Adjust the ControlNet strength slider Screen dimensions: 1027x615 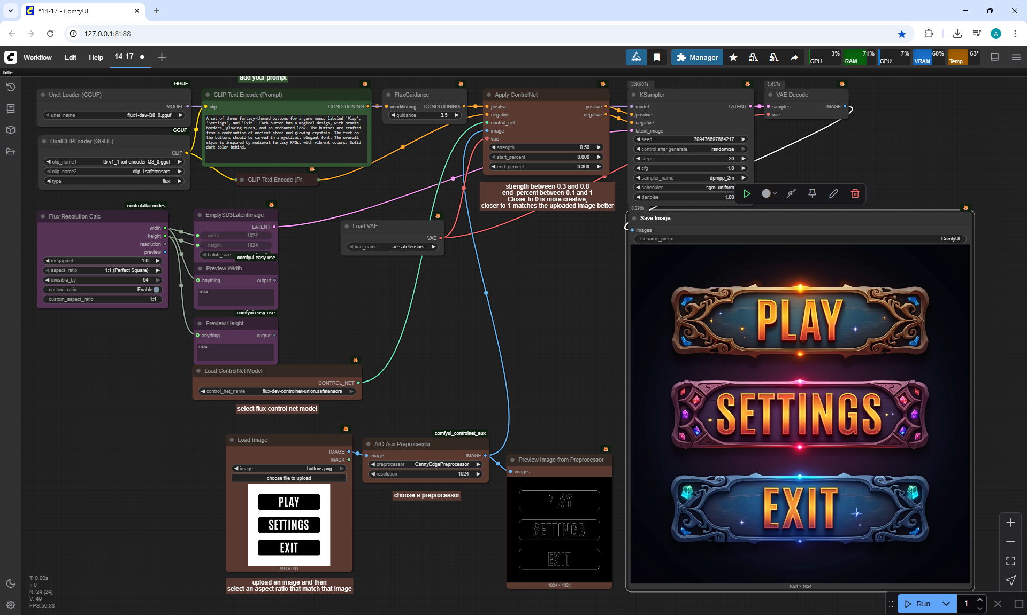tap(546, 147)
